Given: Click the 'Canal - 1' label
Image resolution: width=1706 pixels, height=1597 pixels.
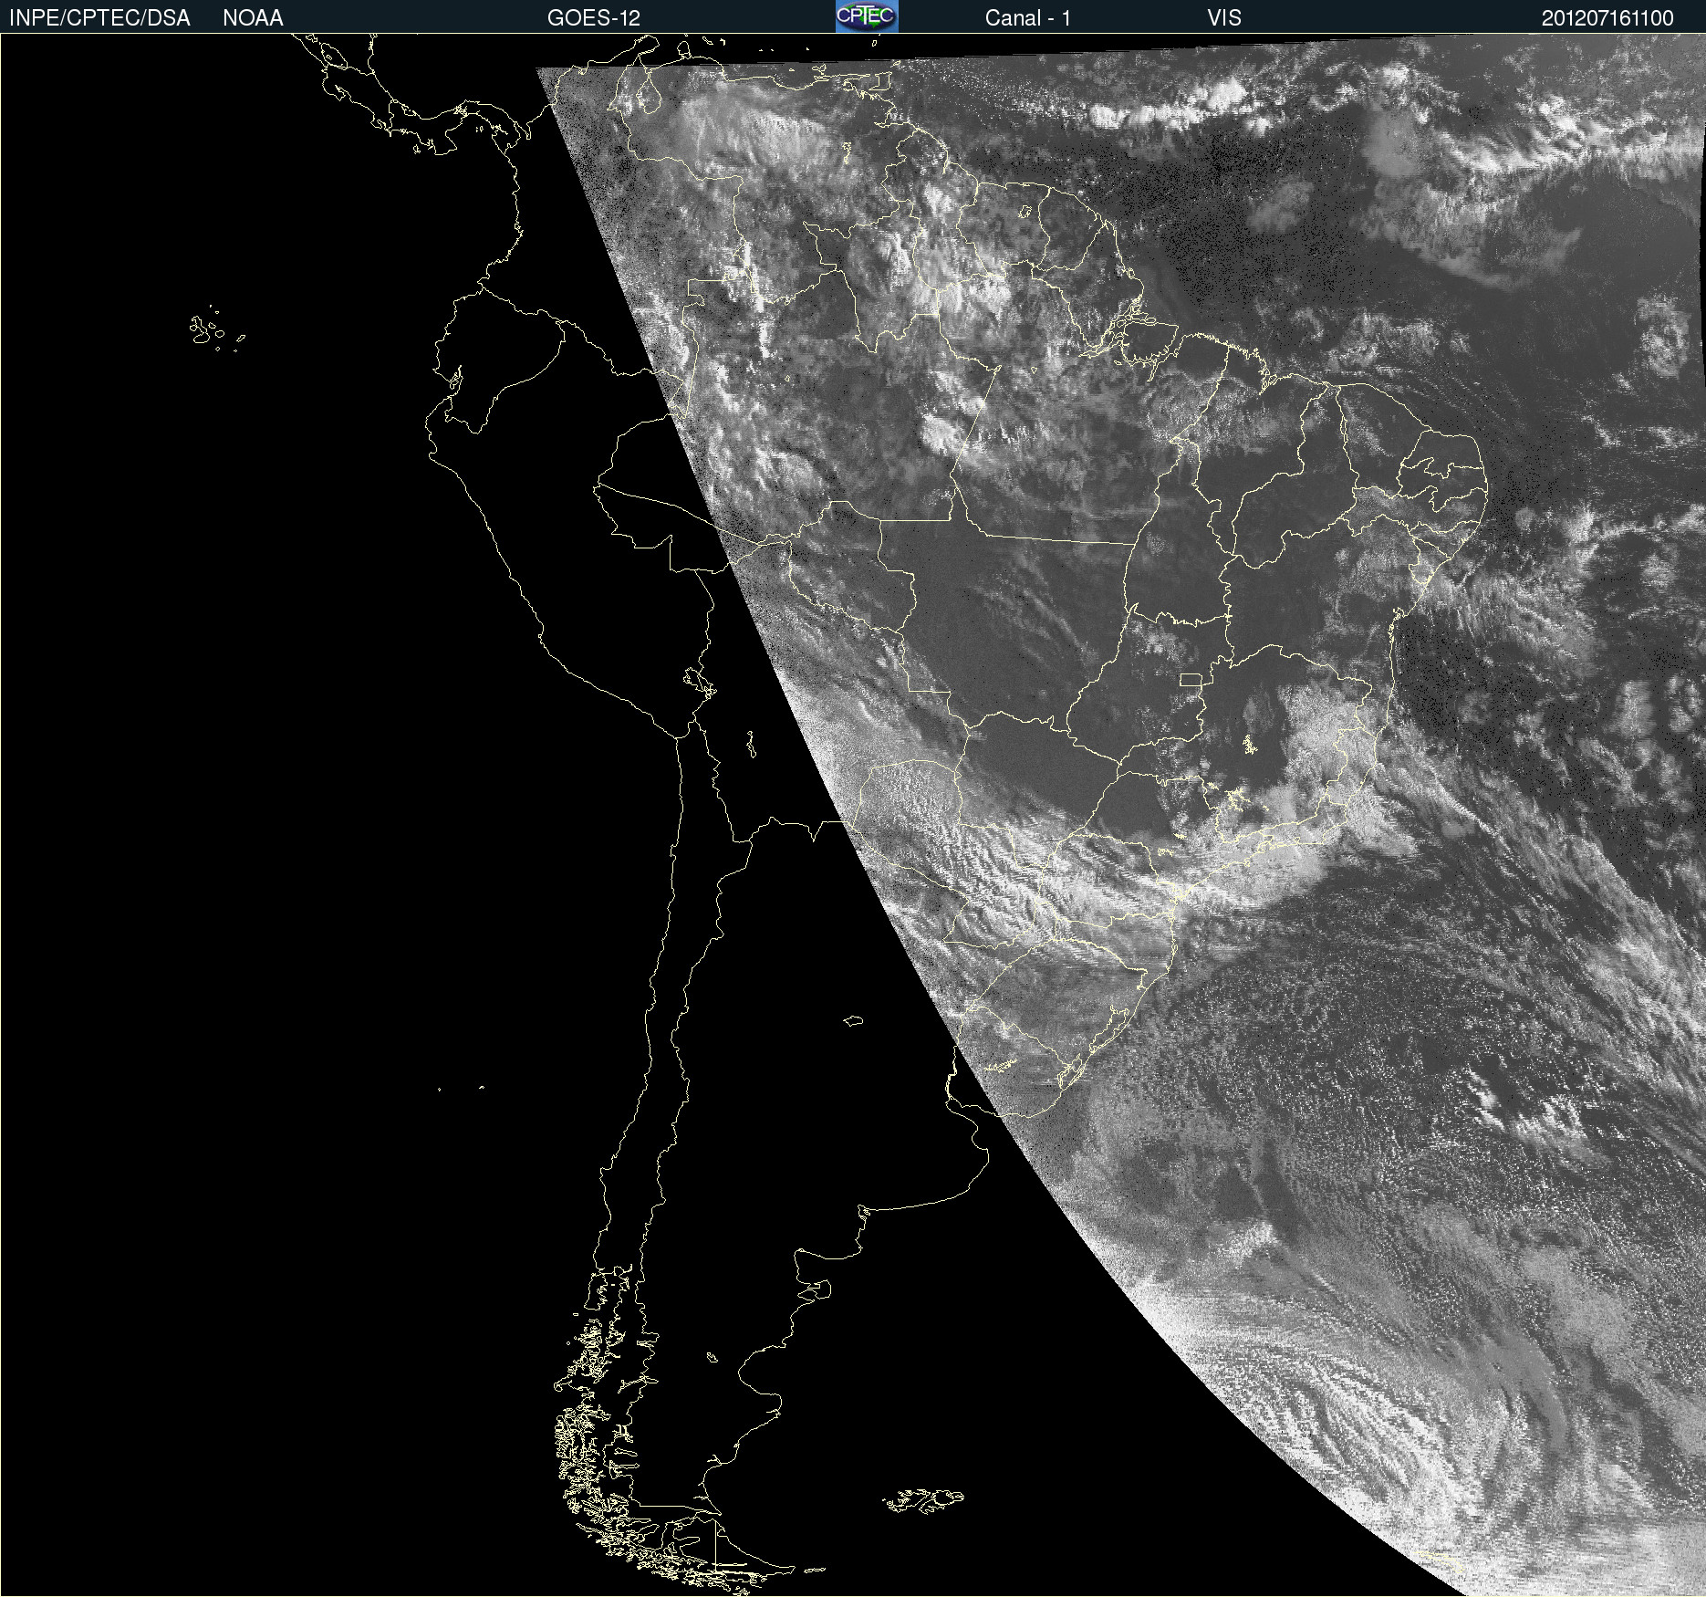Looking at the screenshot, I should [1028, 18].
